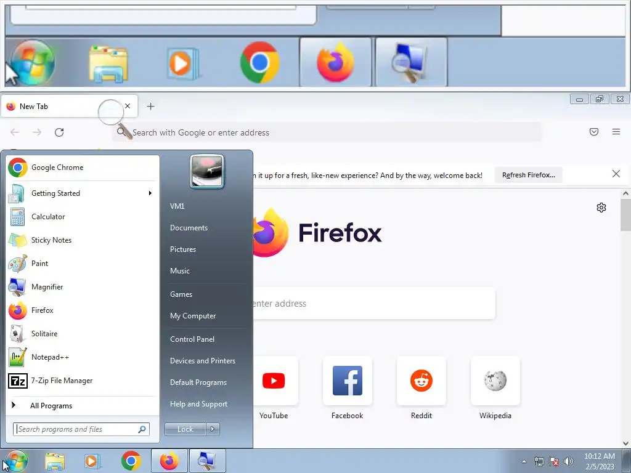
Task: Open Windows Explorer from the taskbar
Action: pyautogui.click(x=55, y=461)
